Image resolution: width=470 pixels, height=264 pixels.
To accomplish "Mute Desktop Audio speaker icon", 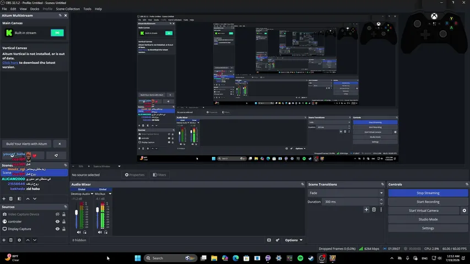I will coord(79,232).
